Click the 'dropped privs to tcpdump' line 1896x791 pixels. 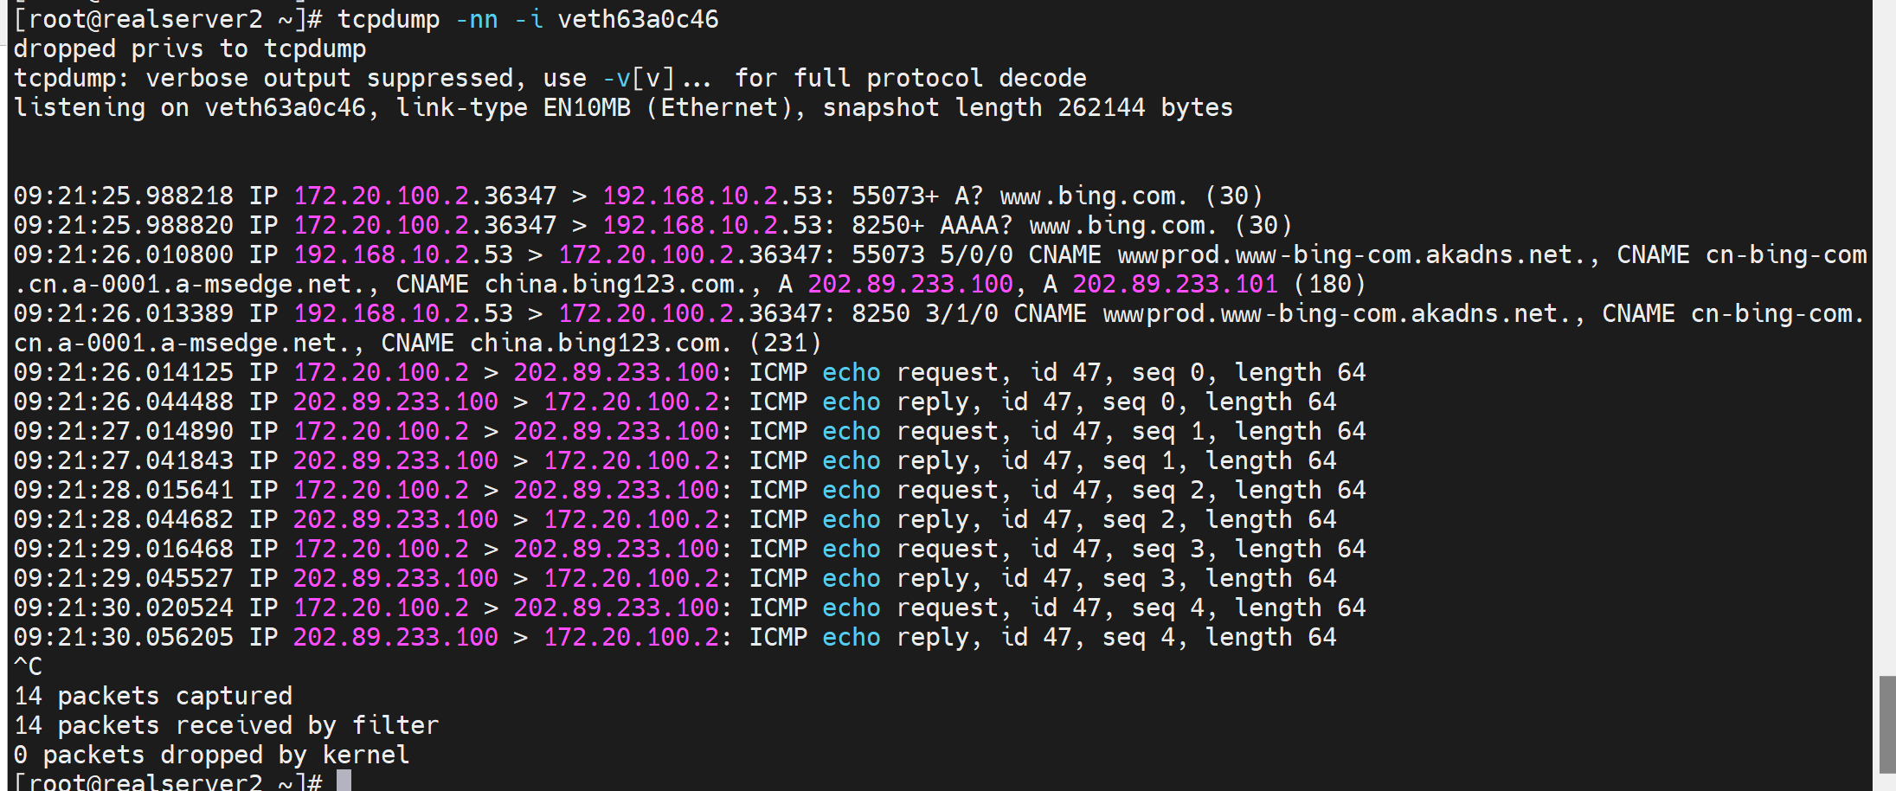click(190, 48)
